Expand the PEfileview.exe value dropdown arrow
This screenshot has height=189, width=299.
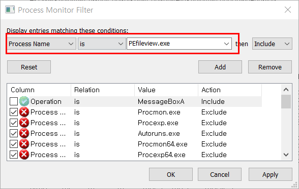pyautogui.click(x=226, y=44)
